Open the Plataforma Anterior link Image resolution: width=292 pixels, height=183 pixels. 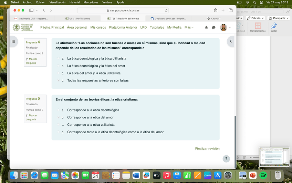pos(123,28)
